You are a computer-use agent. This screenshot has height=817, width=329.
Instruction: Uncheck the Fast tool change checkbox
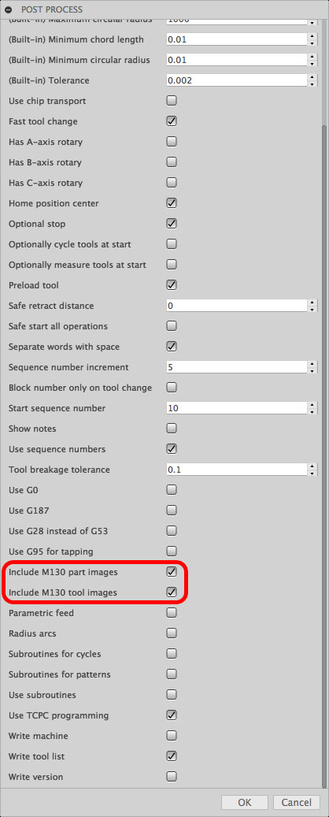(172, 121)
